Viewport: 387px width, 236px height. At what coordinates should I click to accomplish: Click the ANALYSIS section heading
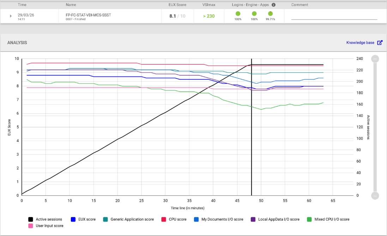click(17, 43)
